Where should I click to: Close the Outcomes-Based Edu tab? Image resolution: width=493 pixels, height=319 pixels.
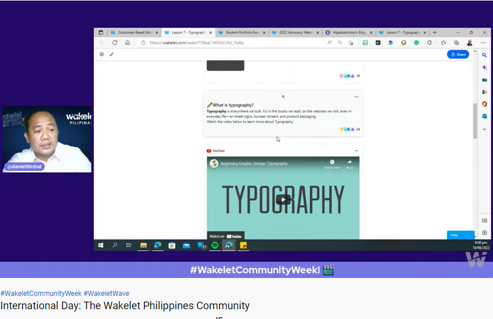point(157,32)
